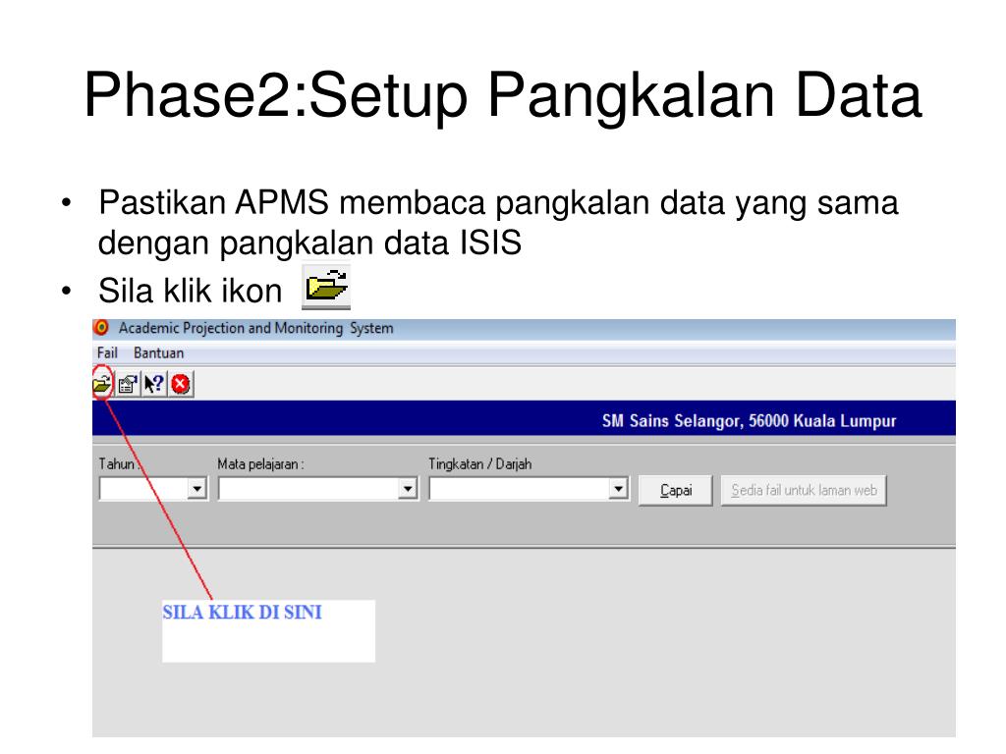Click the Tingkatan / Darjah label
The image size is (1006, 754).
click(479, 464)
